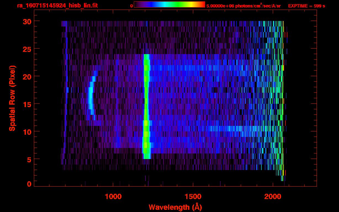
Task: Select the 5.00000e+06 photons unit label
Action: coord(243,6)
